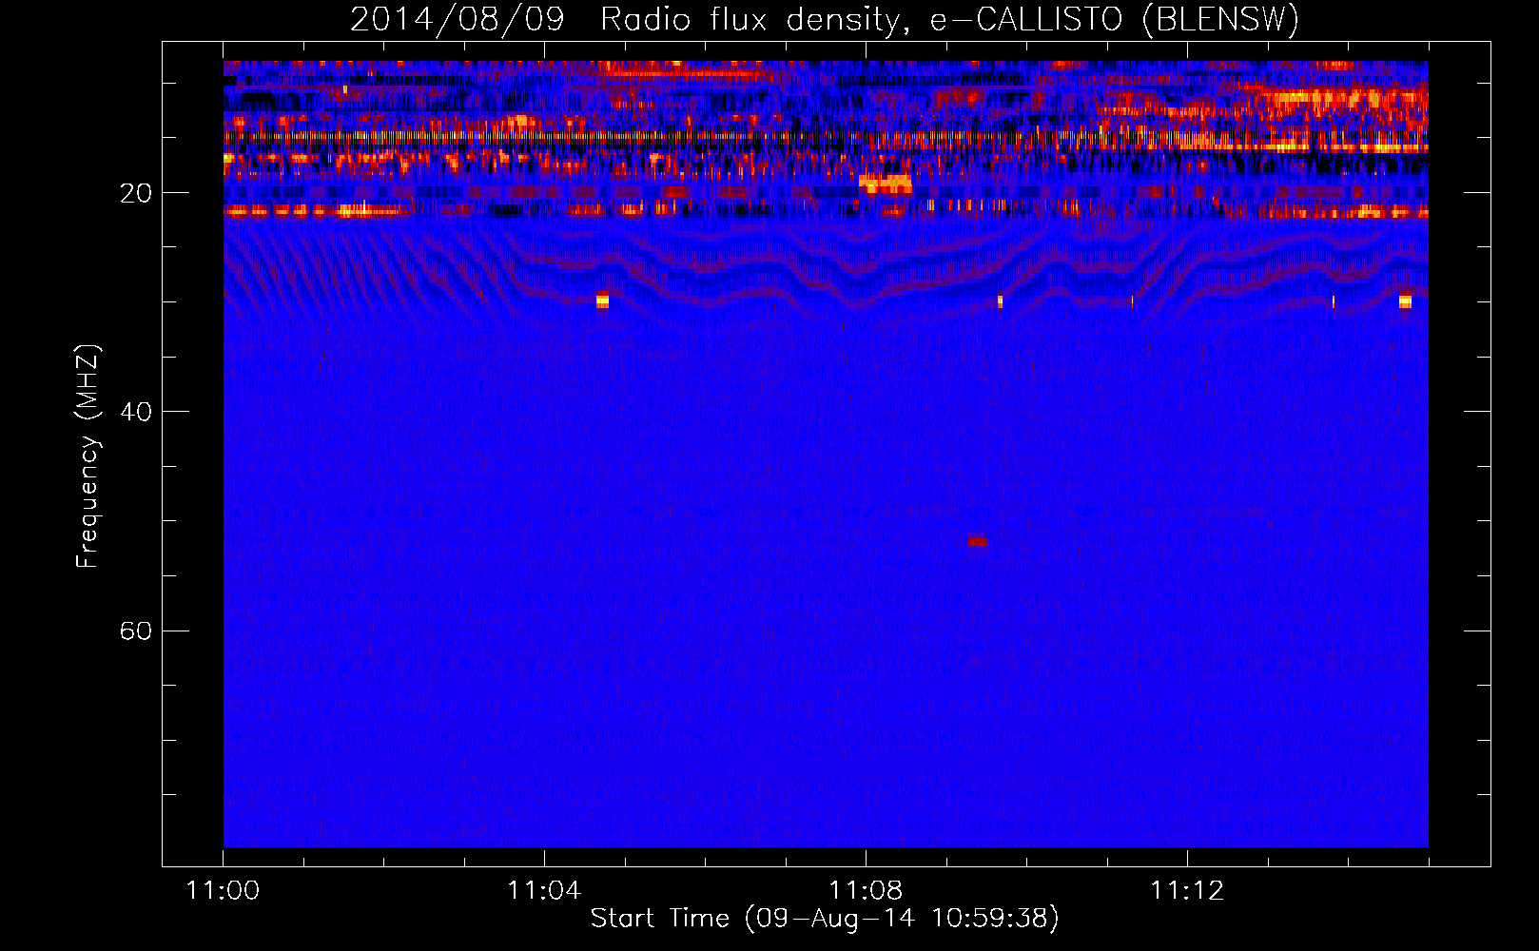Click the 40 MHz frequency tick label
The width and height of the screenshot is (1539, 951).
(x=136, y=413)
